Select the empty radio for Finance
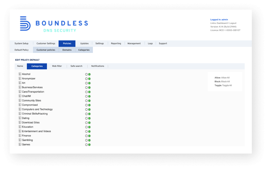This screenshot has height=170, width=268. pyautogui.click(x=86, y=136)
